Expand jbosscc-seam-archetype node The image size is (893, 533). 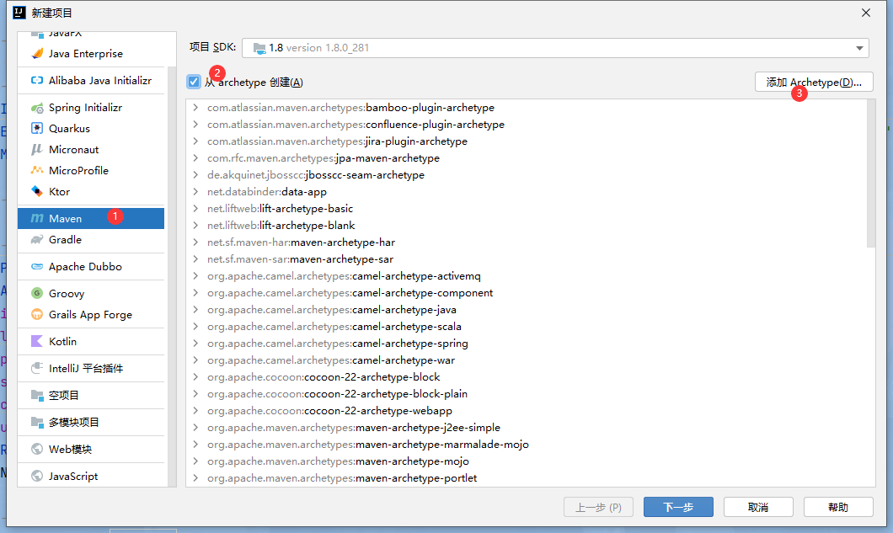pyautogui.click(x=195, y=175)
